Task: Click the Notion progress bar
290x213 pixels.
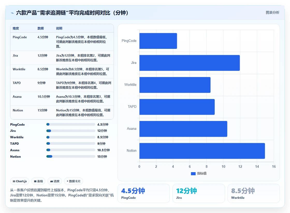Action: pyautogui.click(x=71, y=157)
